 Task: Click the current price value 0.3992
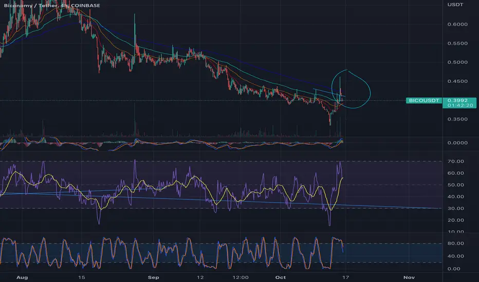pos(457,100)
